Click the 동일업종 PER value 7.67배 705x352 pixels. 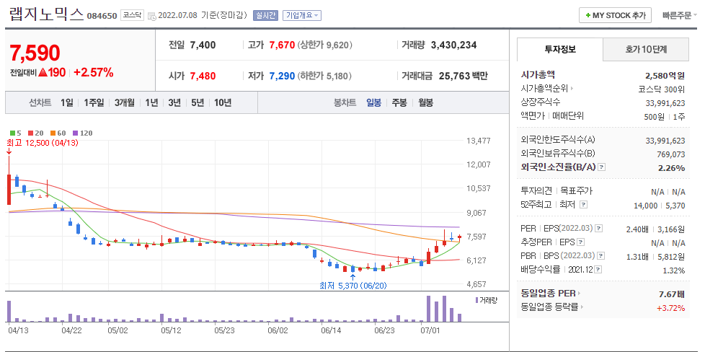pyautogui.click(x=671, y=294)
